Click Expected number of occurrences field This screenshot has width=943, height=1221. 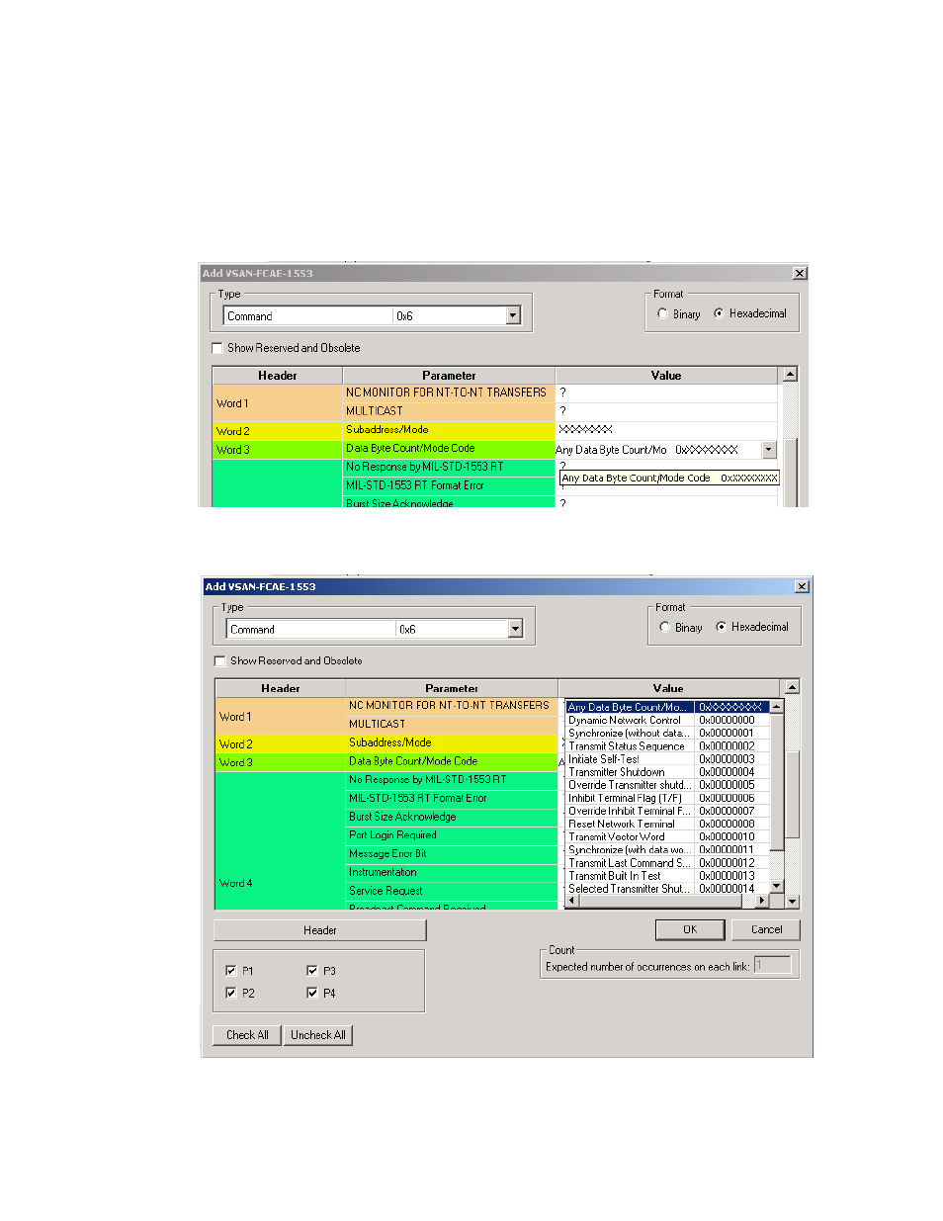click(772, 965)
